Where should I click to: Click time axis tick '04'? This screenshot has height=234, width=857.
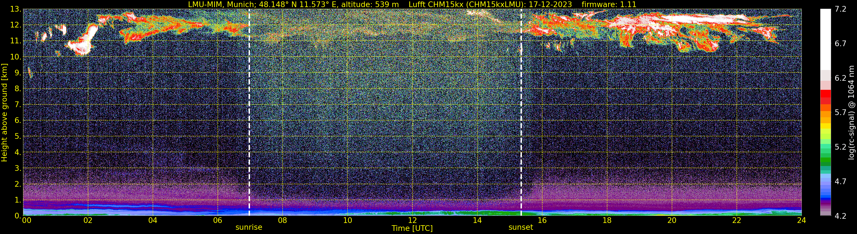153,221
